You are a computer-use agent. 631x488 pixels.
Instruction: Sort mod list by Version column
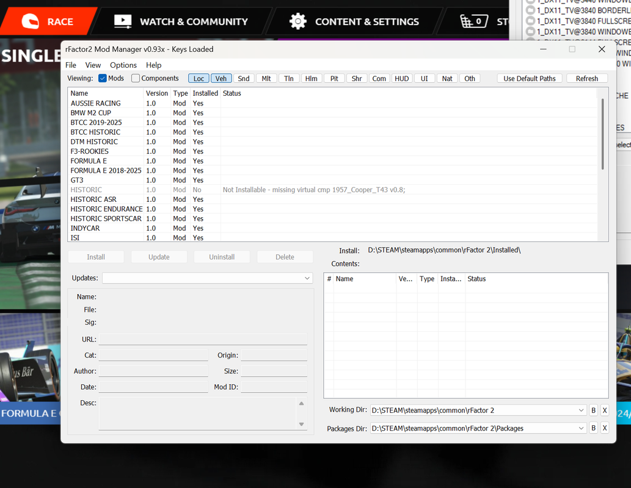[157, 93]
